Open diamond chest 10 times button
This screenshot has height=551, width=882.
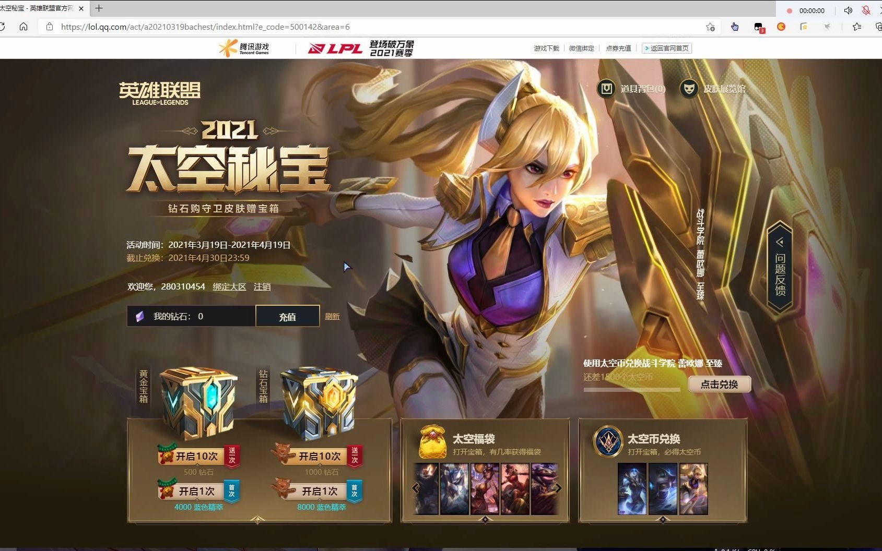click(x=320, y=456)
